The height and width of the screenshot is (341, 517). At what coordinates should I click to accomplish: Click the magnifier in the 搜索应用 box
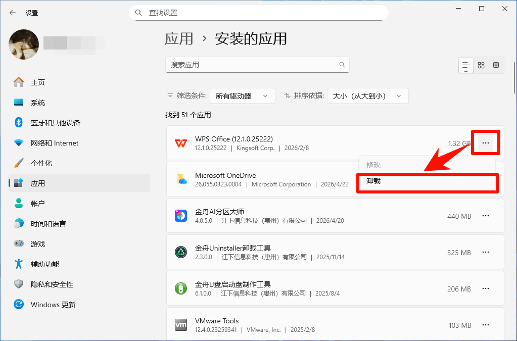[x=342, y=65]
